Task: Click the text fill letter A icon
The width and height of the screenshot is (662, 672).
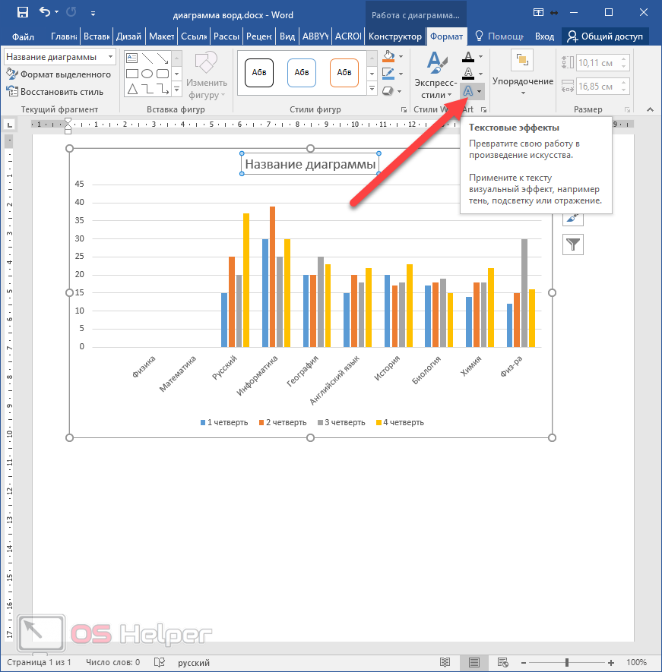Action: [x=469, y=56]
